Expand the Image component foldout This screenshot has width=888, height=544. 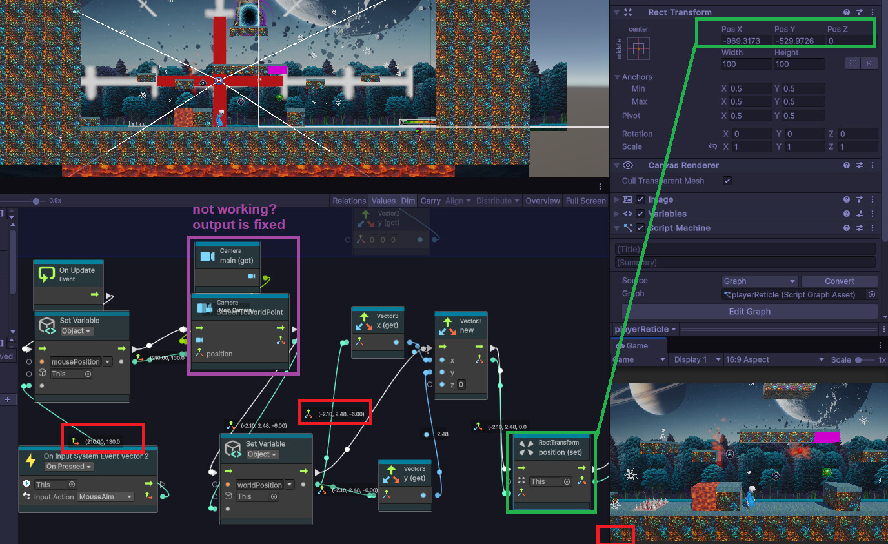coord(617,199)
